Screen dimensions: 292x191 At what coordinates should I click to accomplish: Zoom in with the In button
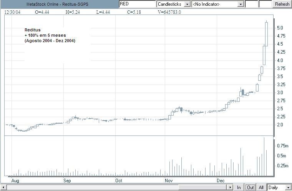point(239,188)
